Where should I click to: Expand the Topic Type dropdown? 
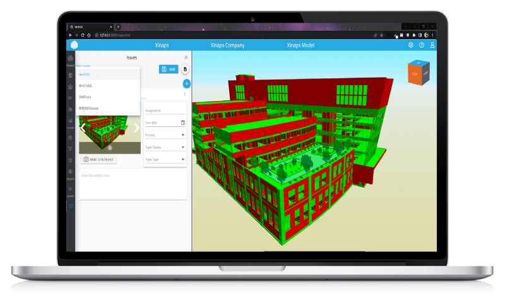(165, 160)
